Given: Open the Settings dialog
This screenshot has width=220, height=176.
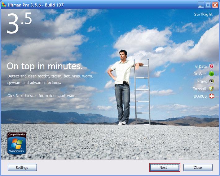Looking at the screenshot, I should (x=22, y=167).
